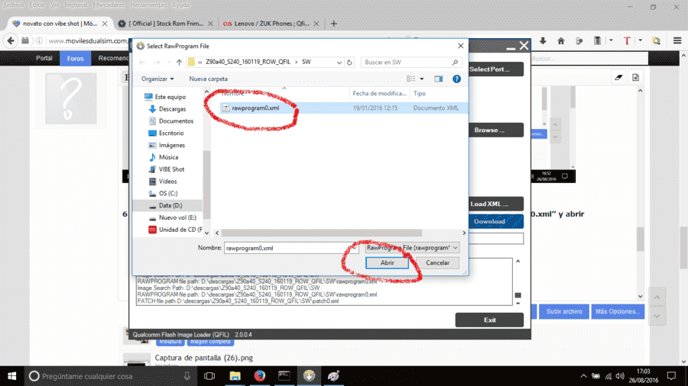This screenshot has width=688, height=386.
Task: Switch to Lenovo / ZUK Phones tab
Action: click(x=271, y=24)
